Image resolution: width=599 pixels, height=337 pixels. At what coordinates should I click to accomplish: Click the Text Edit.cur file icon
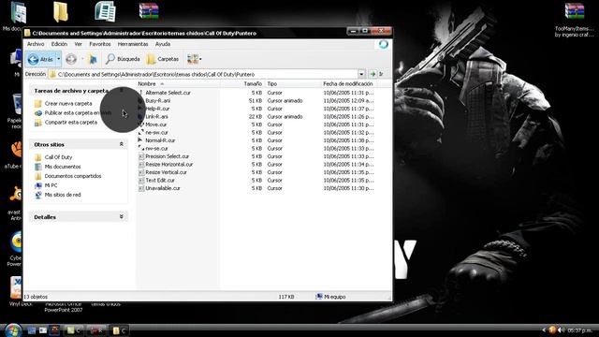(141, 181)
